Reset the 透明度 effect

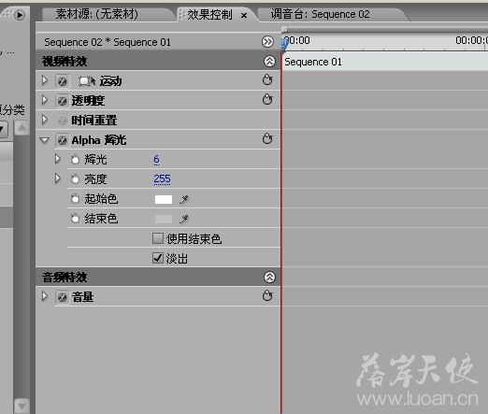[267, 100]
